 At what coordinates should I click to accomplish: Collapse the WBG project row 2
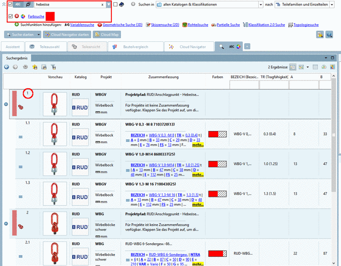6,224
